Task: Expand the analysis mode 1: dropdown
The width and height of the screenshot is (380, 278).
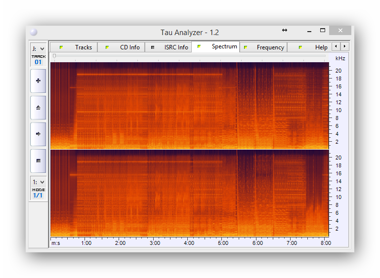Action: point(38,182)
